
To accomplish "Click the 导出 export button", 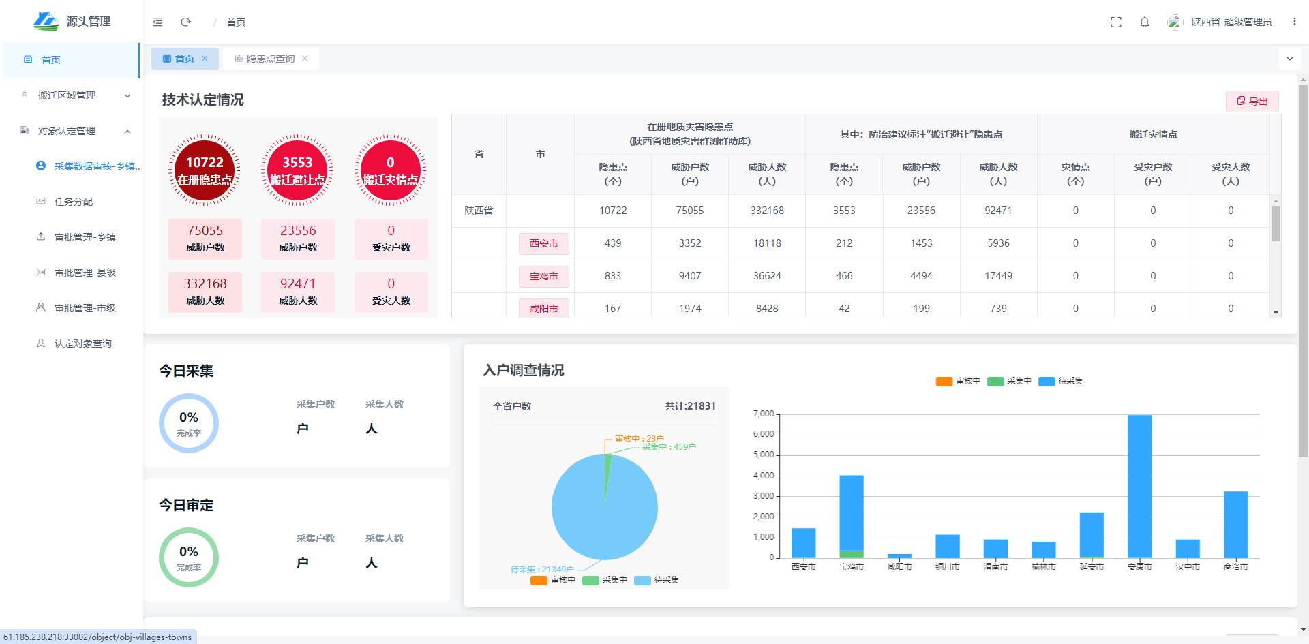I will click(x=1252, y=102).
